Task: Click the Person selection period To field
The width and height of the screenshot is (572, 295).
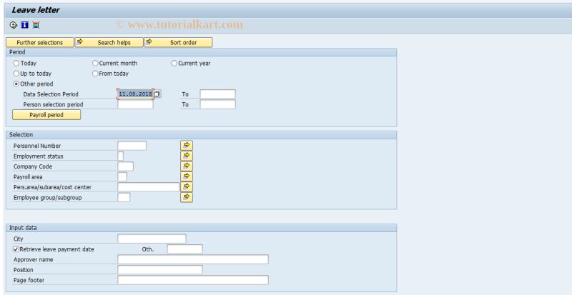Action: (x=218, y=105)
